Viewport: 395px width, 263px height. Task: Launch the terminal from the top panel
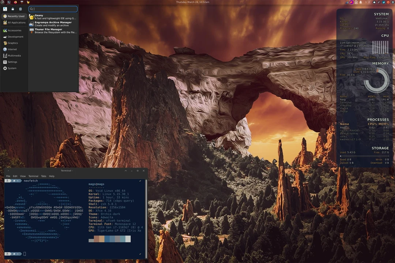[x=9, y=2]
